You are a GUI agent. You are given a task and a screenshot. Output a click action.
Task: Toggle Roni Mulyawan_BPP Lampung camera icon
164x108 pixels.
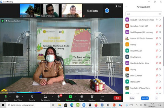[x=160, y=32]
